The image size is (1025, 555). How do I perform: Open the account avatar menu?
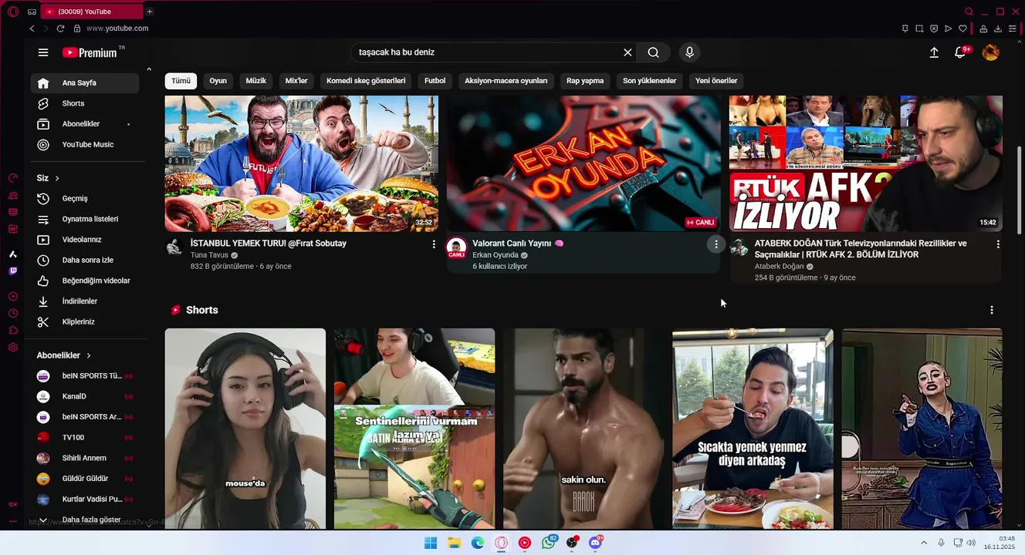[x=991, y=52]
